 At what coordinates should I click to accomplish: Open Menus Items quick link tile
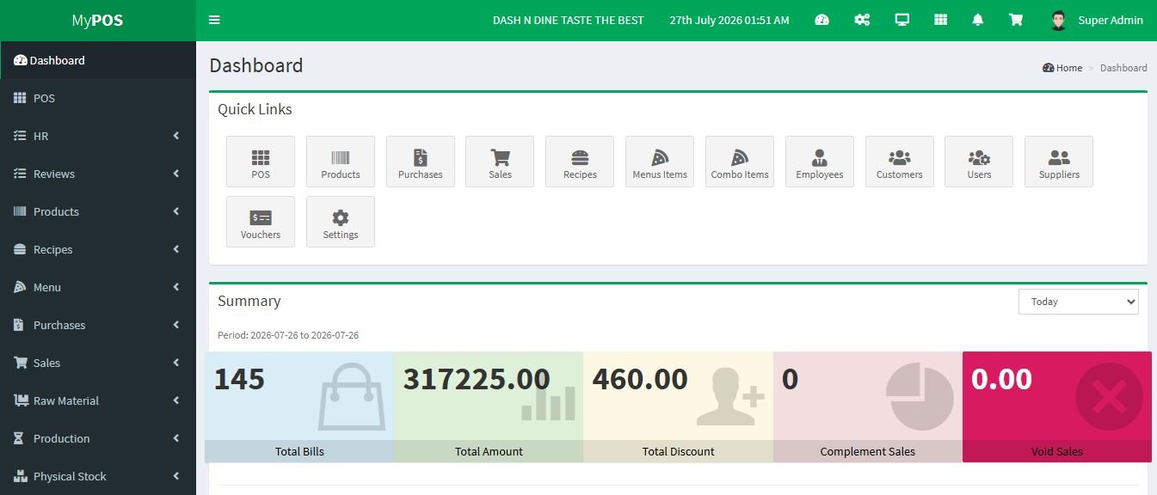(x=660, y=162)
